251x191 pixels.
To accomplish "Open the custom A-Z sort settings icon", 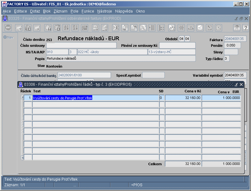I will click(84, 28).
